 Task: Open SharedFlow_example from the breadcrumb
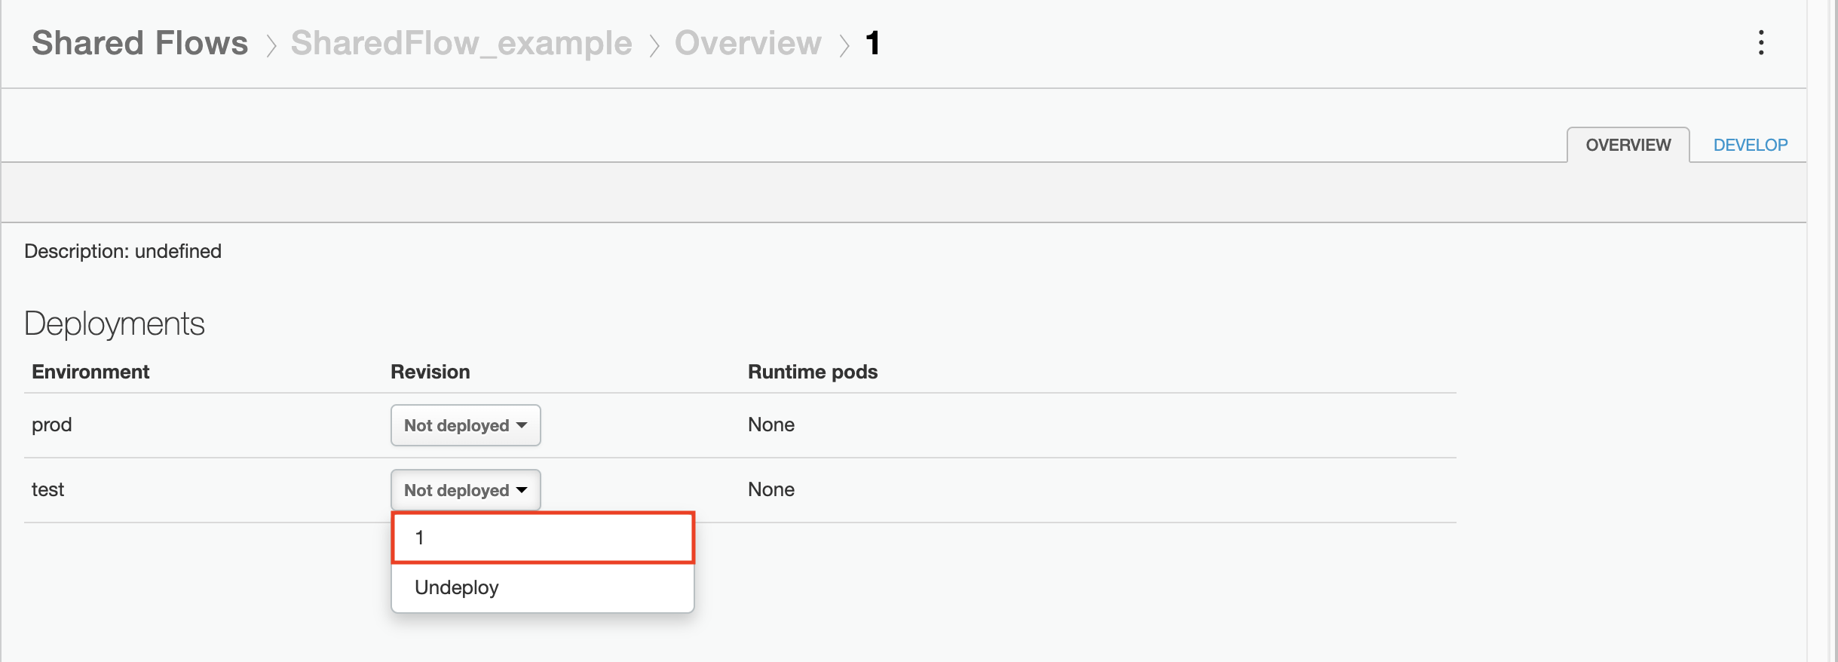[461, 43]
